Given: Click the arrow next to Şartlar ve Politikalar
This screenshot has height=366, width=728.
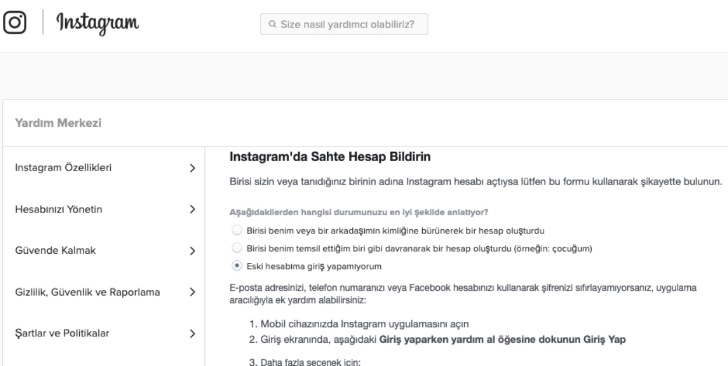Looking at the screenshot, I should coord(193,333).
